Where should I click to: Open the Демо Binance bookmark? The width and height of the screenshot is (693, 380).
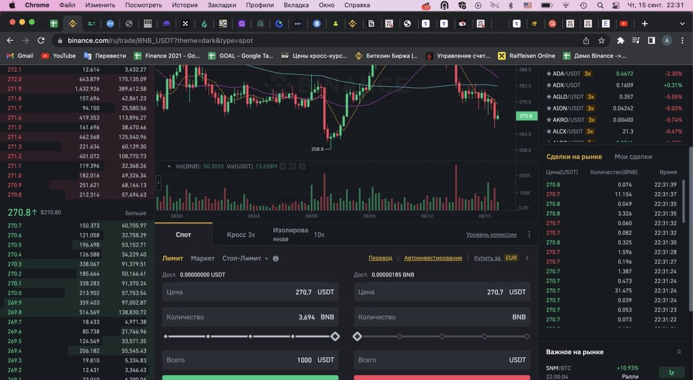(595, 56)
